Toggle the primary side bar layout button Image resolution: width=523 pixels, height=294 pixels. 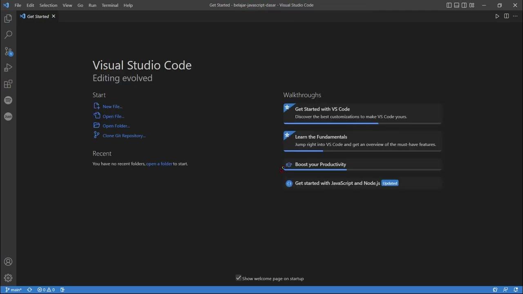tap(449, 5)
